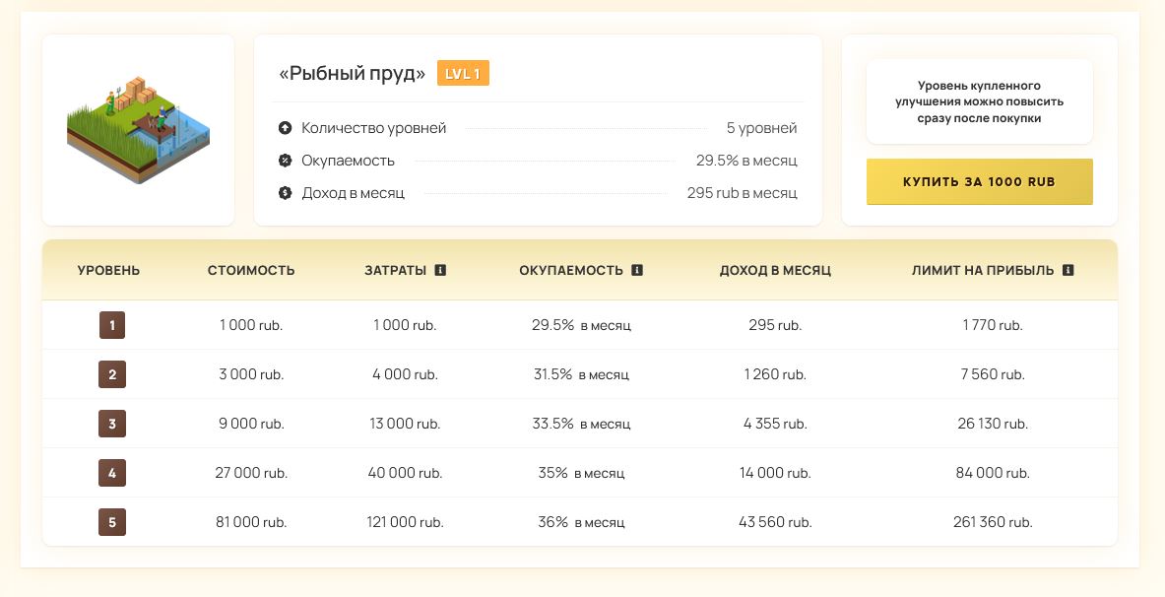The height and width of the screenshot is (597, 1165).
Task: Select the level 2 badge icon
Action: point(112,374)
